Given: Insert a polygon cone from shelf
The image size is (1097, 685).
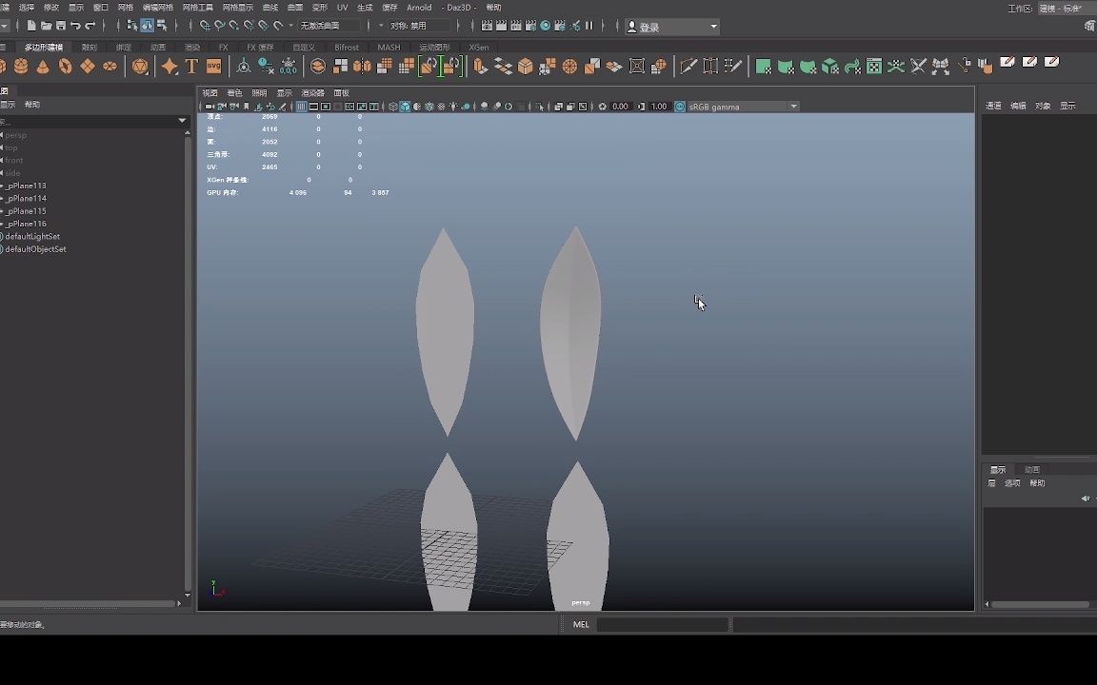Looking at the screenshot, I should [x=43, y=67].
